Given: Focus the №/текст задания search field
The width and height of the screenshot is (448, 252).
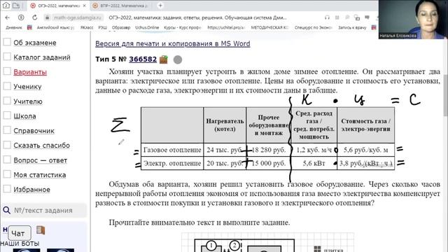Looking at the screenshot, I should [43, 210].
